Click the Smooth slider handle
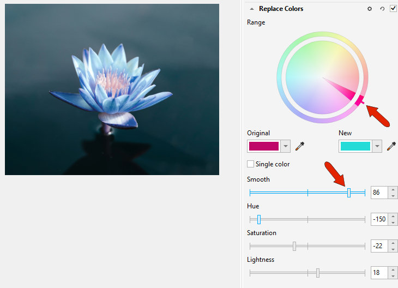Viewport: 398px width, 288px height. tap(349, 193)
